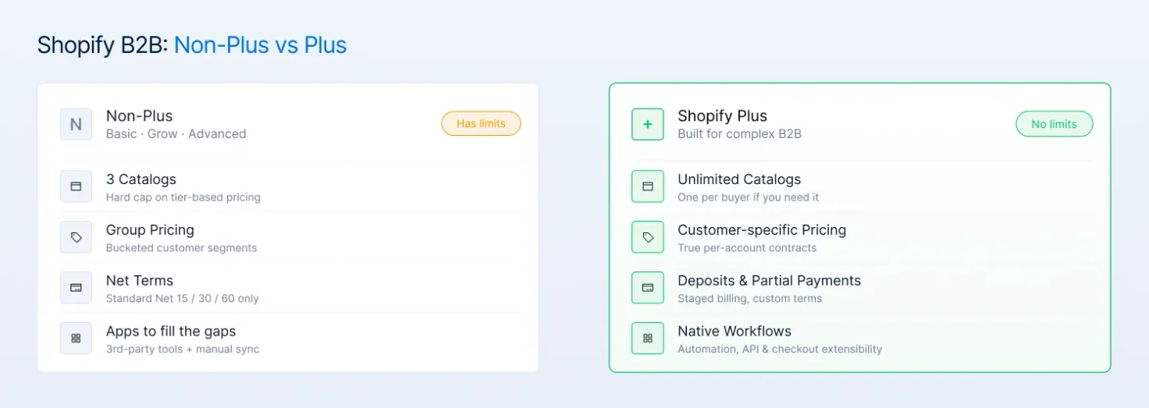Click the price tag icon beside Group Pricing
Image resolution: width=1149 pixels, height=408 pixels.
coord(76,237)
